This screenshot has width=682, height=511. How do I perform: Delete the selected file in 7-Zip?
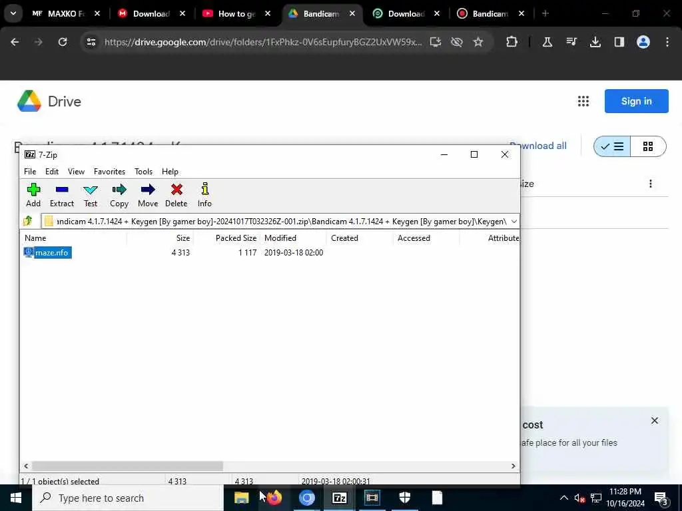[176, 195]
